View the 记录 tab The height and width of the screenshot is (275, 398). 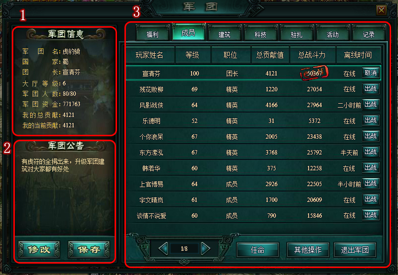click(368, 34)
